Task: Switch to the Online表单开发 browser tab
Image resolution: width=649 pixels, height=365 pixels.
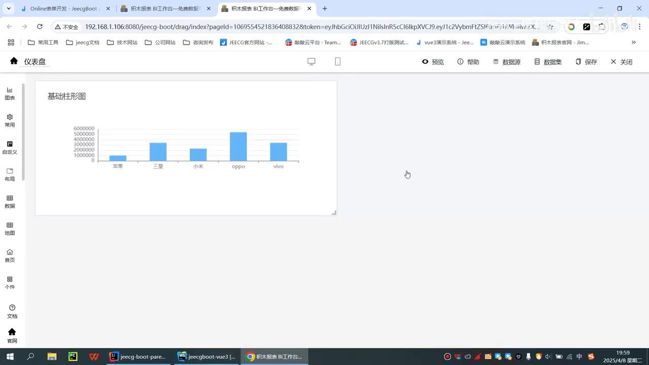Action: [x=65, y=9]
